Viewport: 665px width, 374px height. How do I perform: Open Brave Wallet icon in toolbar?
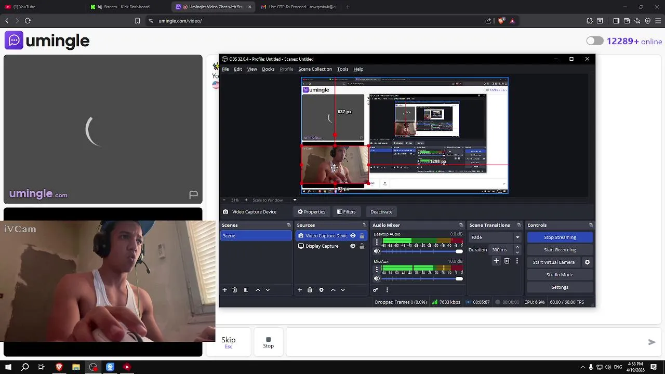point(627,21)
